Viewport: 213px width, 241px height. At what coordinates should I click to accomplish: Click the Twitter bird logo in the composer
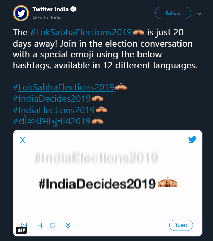[x=192, y=139]
